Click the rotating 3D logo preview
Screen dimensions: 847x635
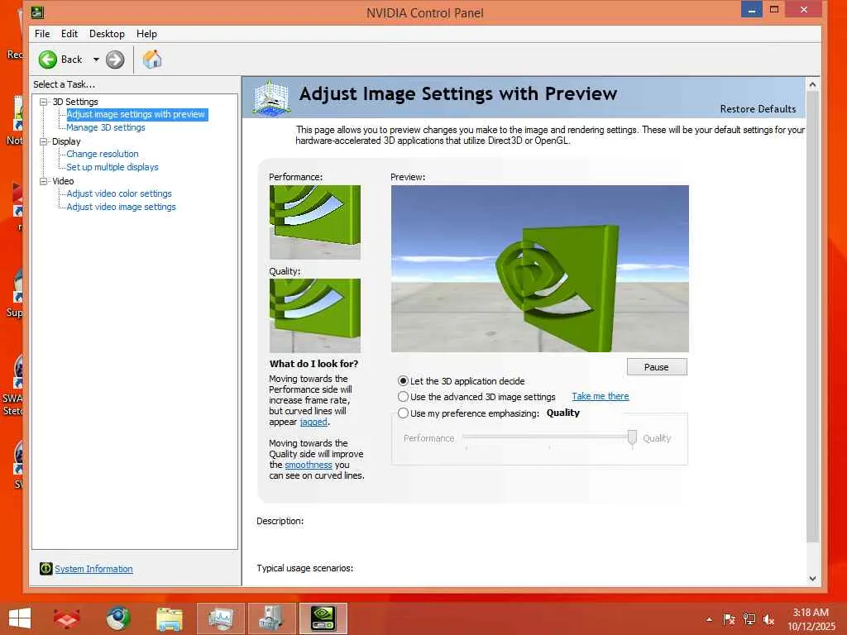pos(539,269)
